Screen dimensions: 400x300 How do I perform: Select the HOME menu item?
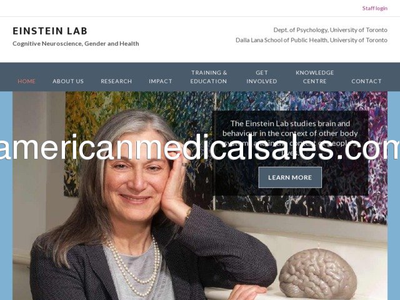[x=26, y=81]
